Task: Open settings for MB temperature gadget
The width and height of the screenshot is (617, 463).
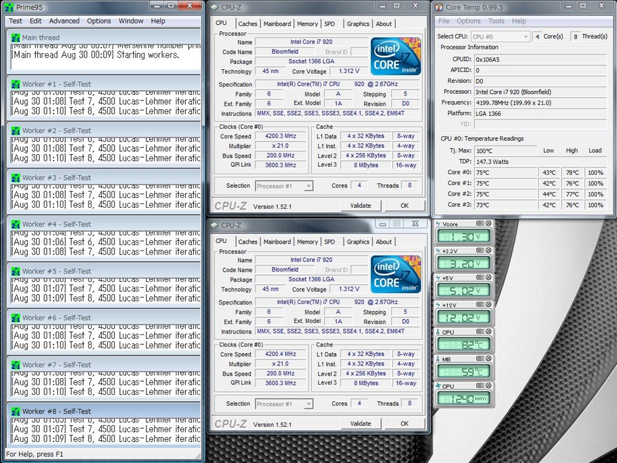Action: click(x=480, y=359)
